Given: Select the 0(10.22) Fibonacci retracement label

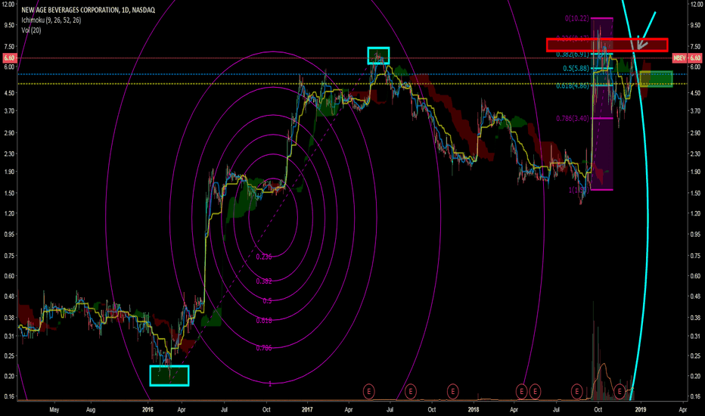Looking at the screenshot, I should click(x=577, y=18).
